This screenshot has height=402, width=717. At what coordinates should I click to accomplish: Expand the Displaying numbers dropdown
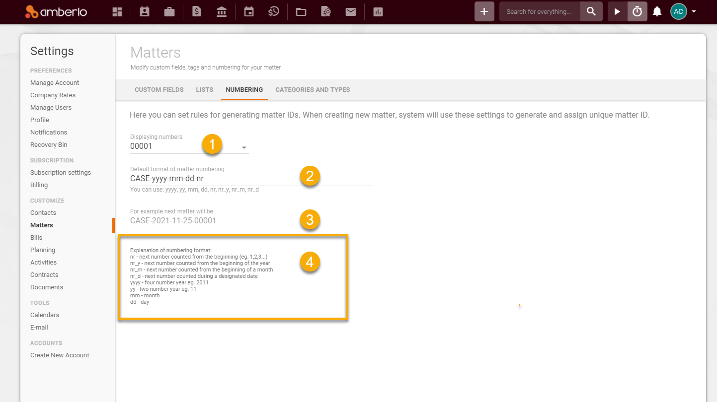point(243,147)
